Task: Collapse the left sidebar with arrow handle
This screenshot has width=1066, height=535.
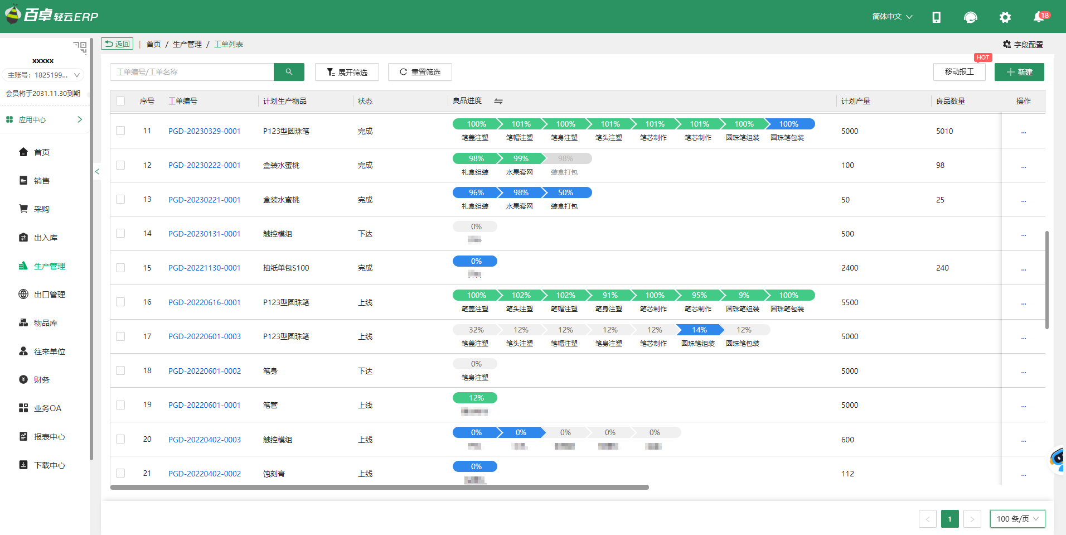Action: 97,171
